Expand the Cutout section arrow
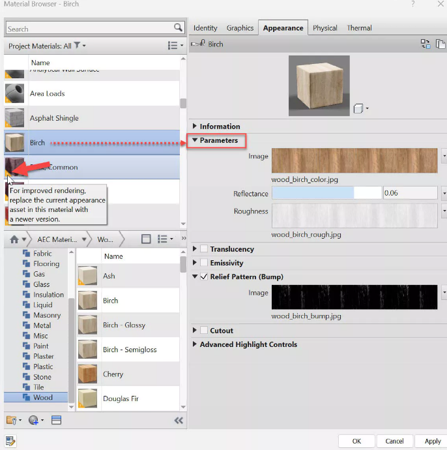Viewport: 447px width, 450px height. [x=195, y=330]
